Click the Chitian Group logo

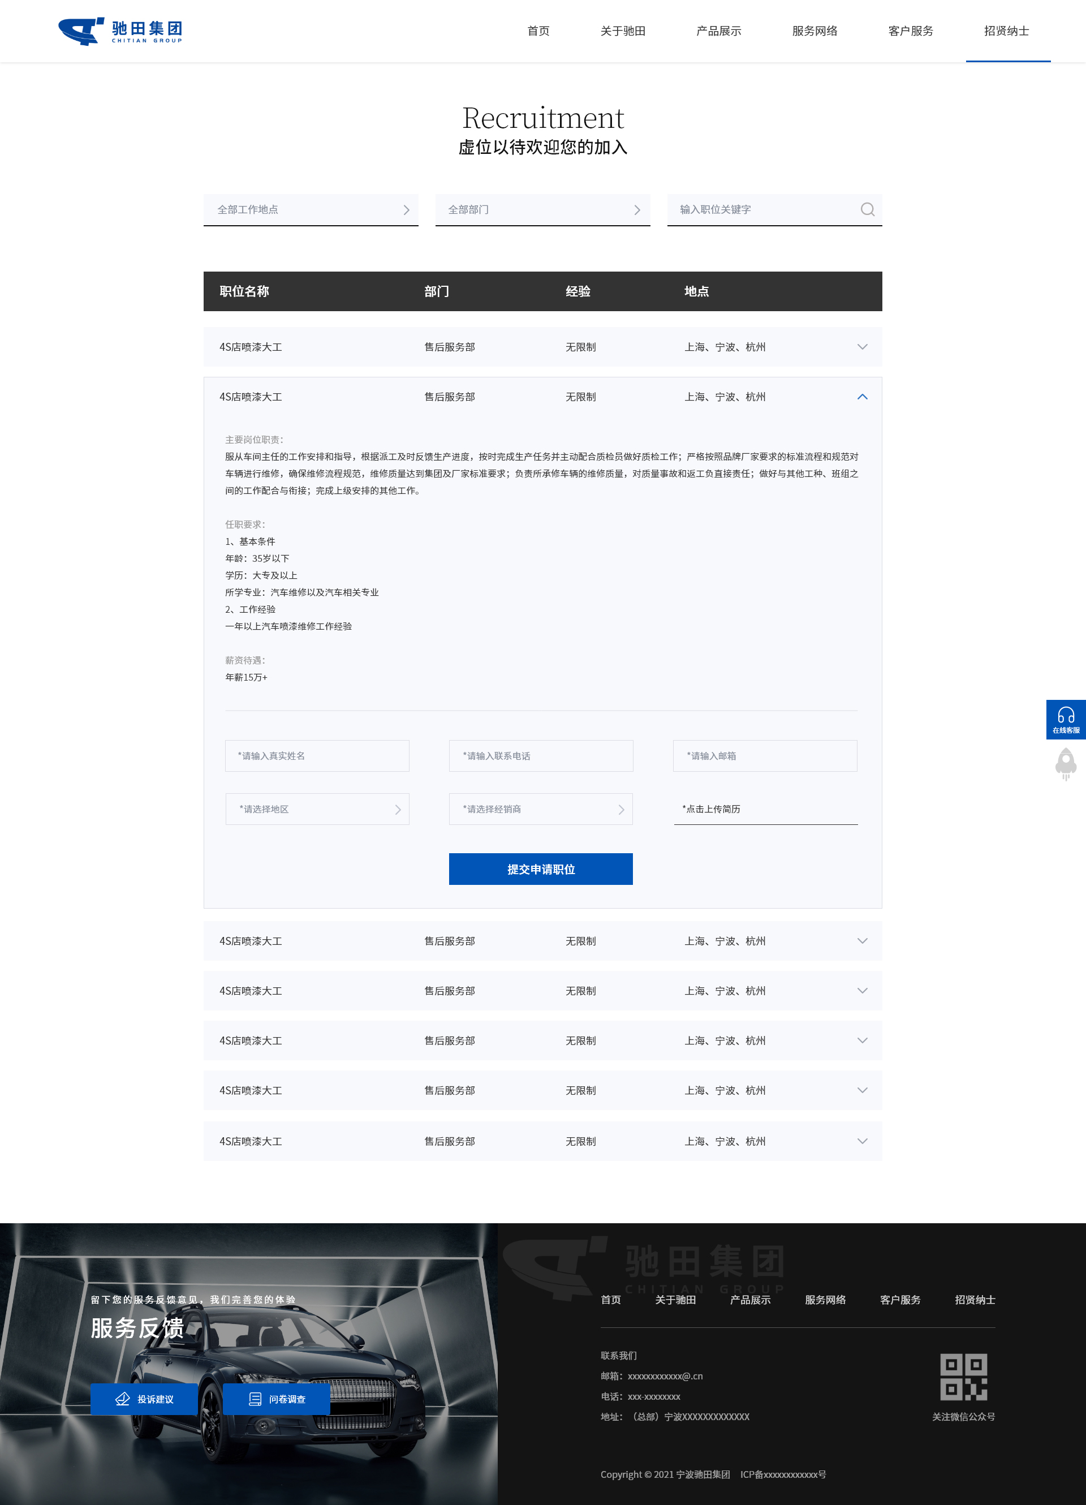point(120,31)
